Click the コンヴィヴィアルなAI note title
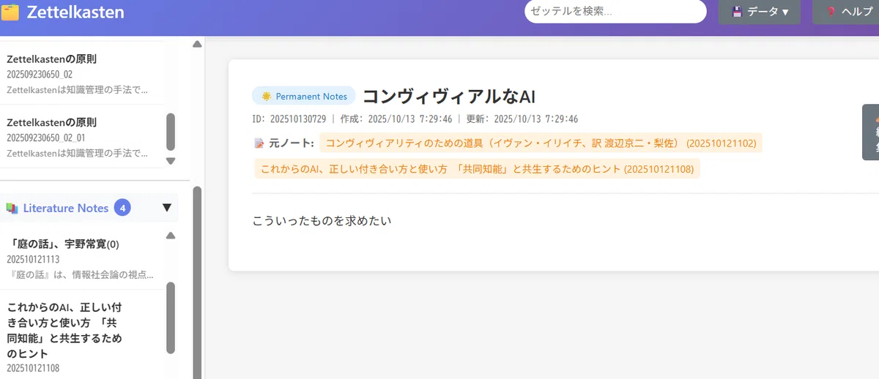Image resolution: width=879 pixels, height=379 pixels. 450,96
